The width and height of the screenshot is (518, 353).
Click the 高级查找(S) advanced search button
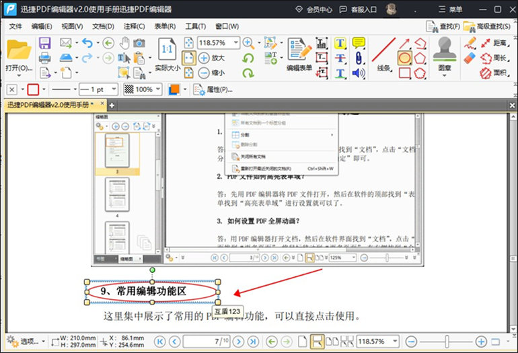tap(487, 26)
